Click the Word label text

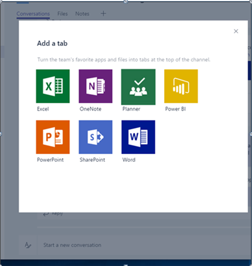pos(129,160)
